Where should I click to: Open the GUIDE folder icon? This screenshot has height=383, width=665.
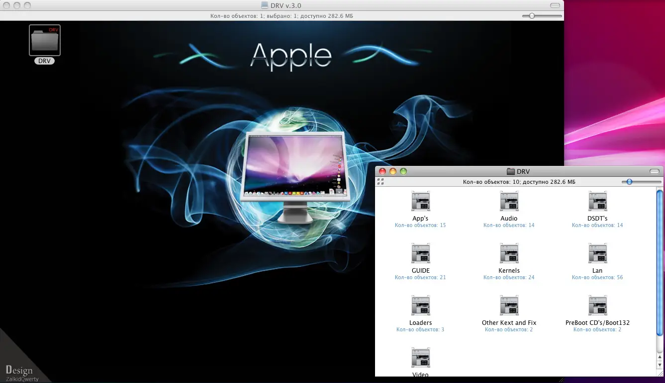coord(420,253)
